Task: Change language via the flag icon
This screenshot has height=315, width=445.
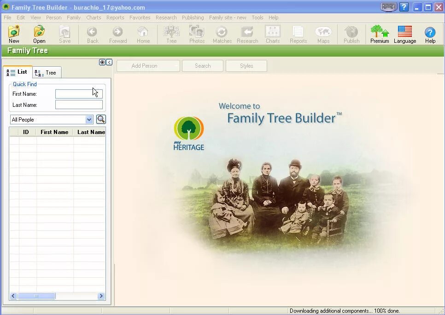Action: point(405,34)
